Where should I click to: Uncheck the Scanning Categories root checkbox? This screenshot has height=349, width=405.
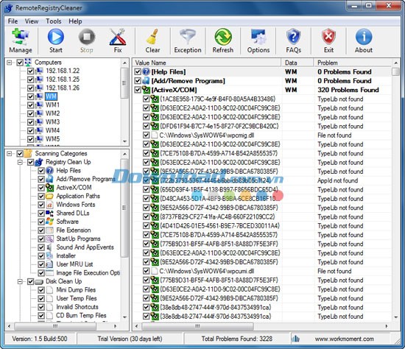[x=20, y=153]
